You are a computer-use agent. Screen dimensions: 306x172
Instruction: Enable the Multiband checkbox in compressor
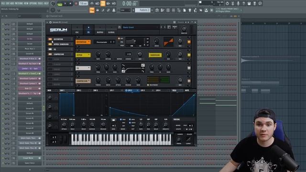148,85
